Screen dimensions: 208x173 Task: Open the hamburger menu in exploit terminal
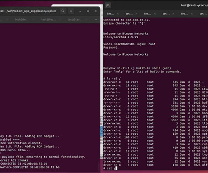click(71, 11)
